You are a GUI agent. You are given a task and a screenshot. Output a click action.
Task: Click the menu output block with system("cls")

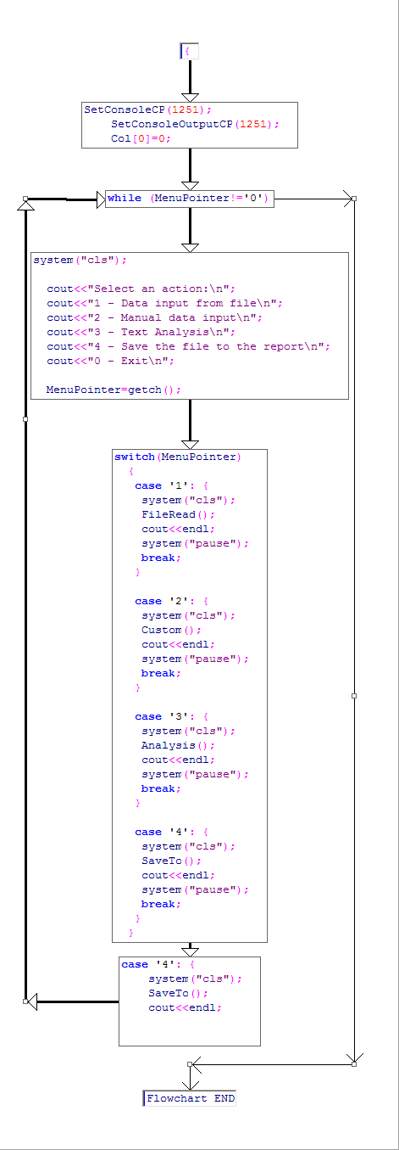click(190, 325)
